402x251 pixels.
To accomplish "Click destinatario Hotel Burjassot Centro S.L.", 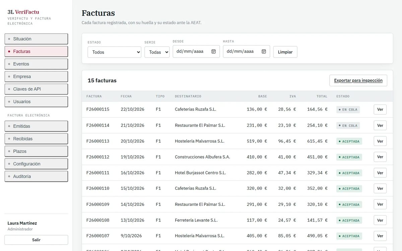I will point(200,173).
